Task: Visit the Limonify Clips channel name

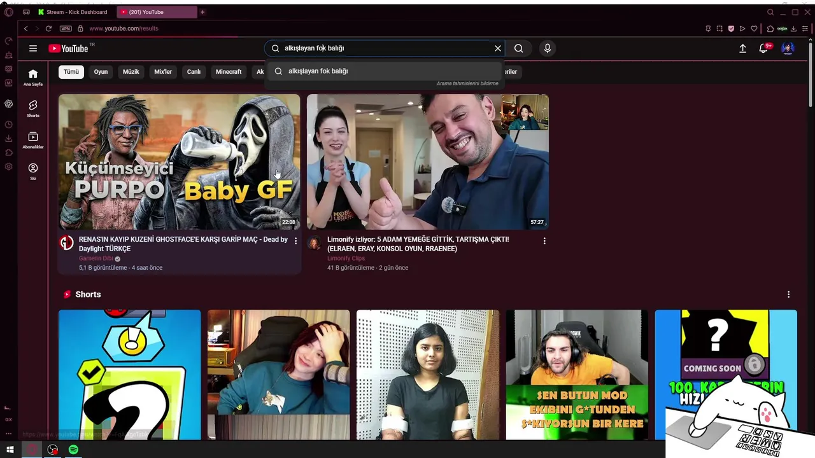Action: click(x=346, y=259)
